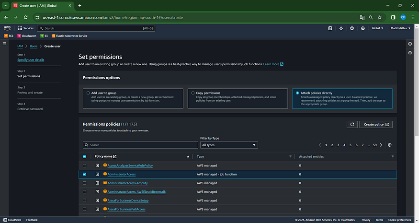Open browser zoom magnifier icon

pyautogui.click(x=371, y=17)
